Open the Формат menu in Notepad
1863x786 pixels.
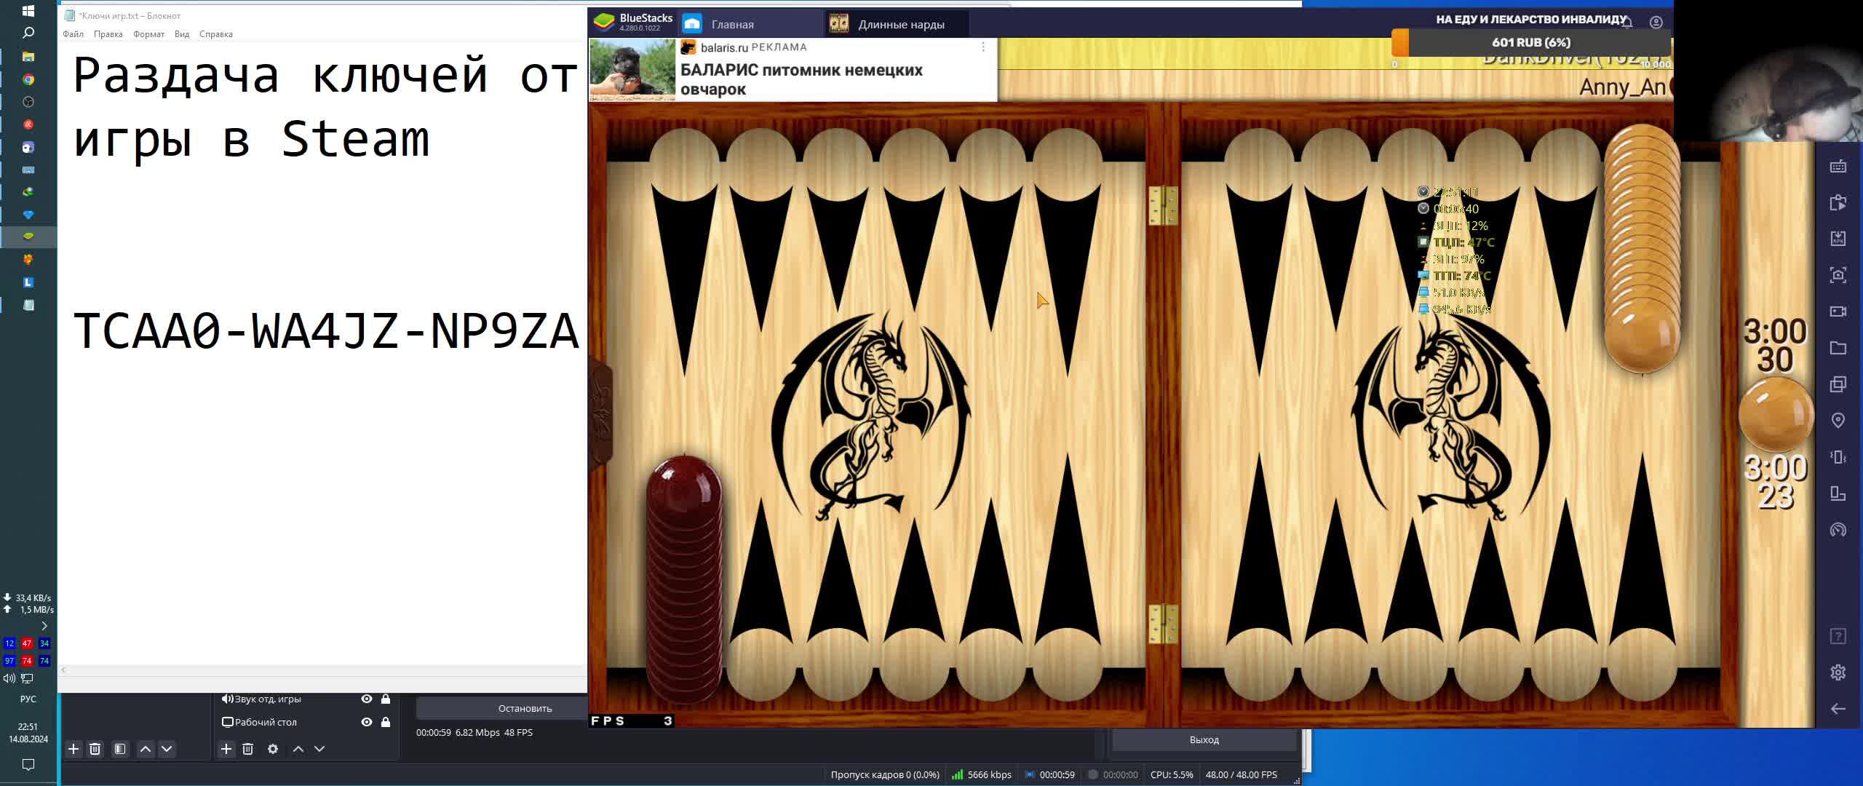pos(148,34)
